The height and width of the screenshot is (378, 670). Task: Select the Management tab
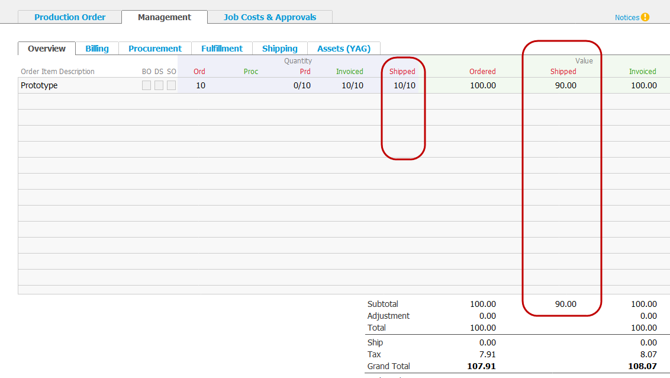[165, 17]
